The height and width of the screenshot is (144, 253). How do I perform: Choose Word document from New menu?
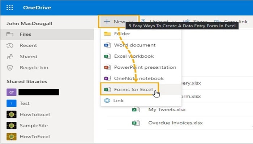click(141, 45)
